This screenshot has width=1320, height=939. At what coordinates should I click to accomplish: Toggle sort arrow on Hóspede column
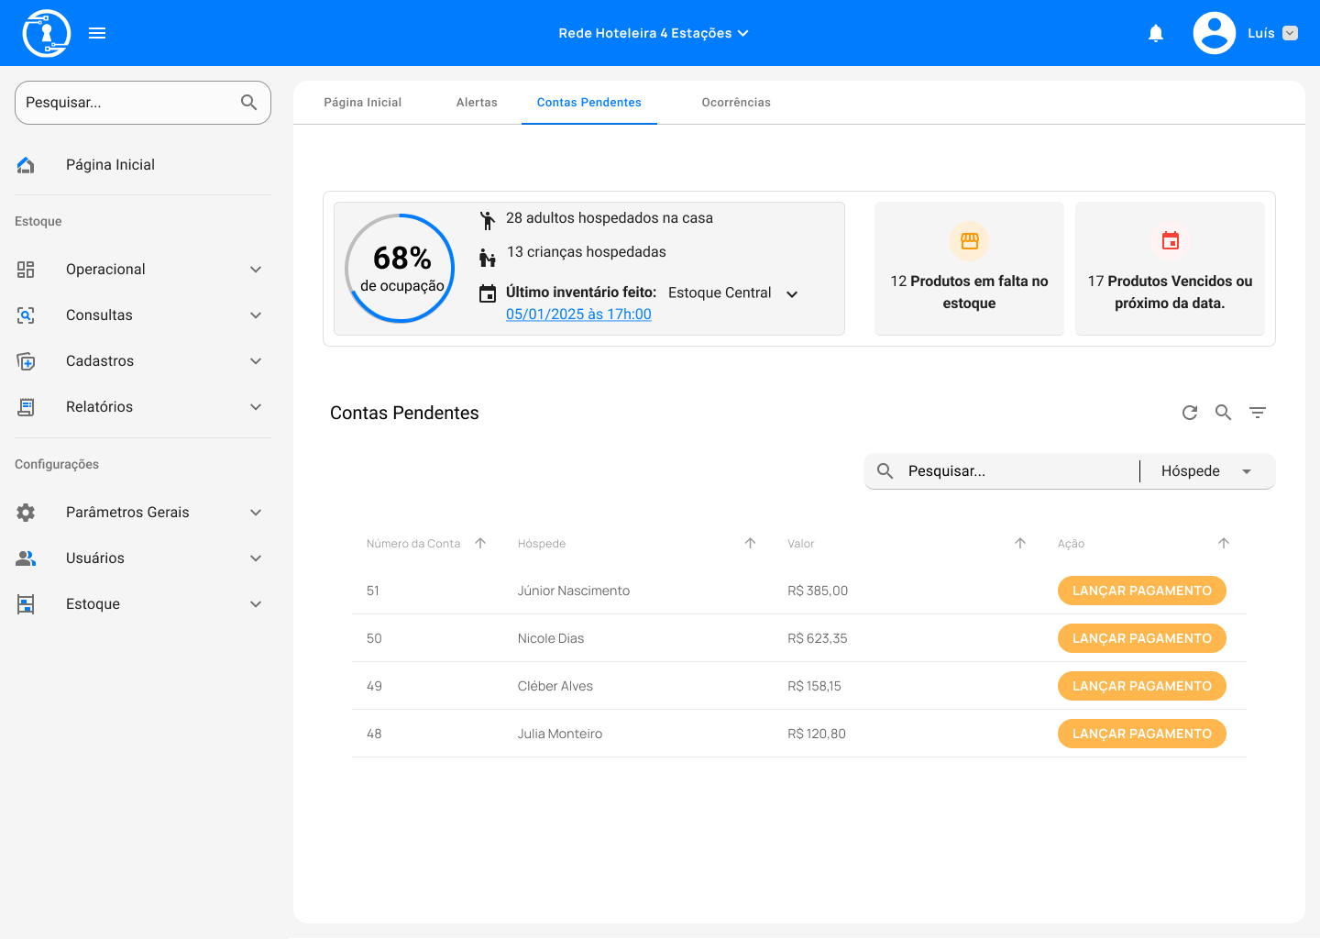(750, 543)
